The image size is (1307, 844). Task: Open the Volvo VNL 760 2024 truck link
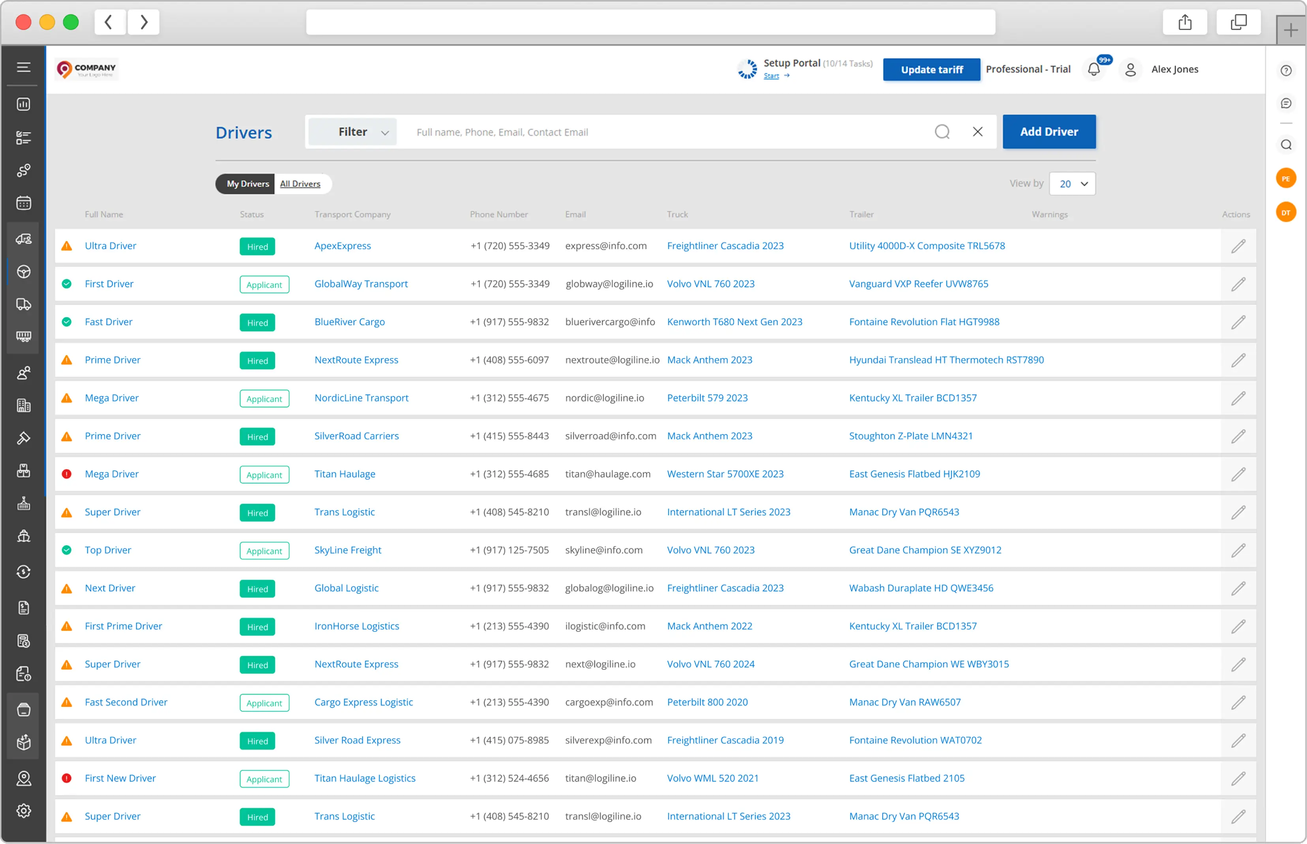pyautogui.click(x=710, y=664)
